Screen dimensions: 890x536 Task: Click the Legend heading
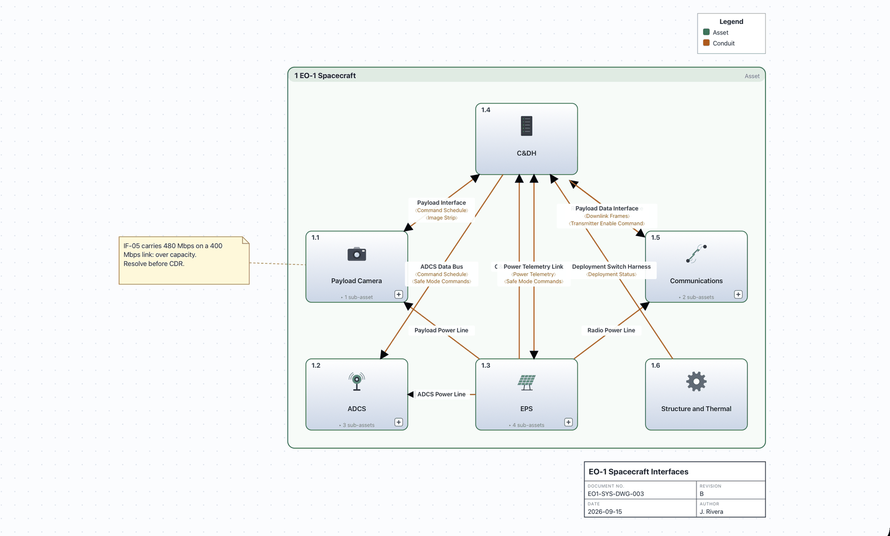pos(731,22)
